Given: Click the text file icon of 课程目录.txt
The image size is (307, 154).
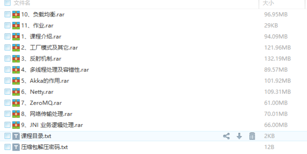Looking at the screenshot, I should click(16, 136).
